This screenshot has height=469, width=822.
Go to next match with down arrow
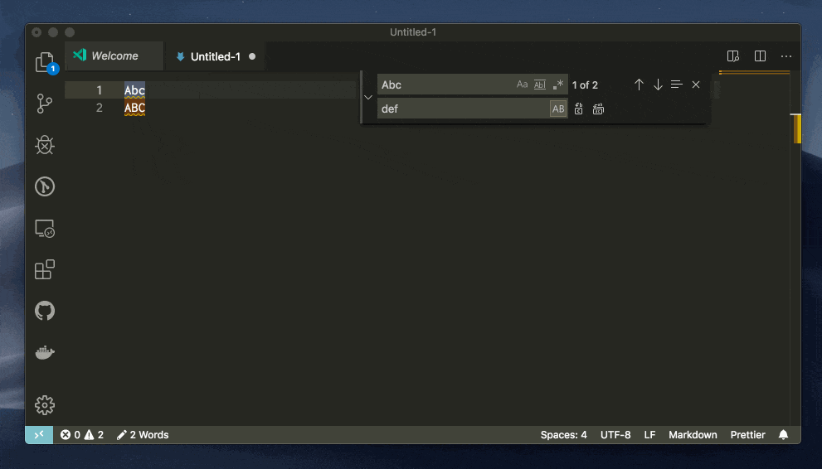coord(658,85)
